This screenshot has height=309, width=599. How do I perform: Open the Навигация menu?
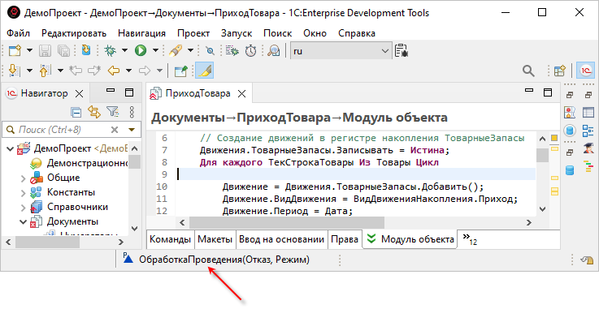[141, 33]
